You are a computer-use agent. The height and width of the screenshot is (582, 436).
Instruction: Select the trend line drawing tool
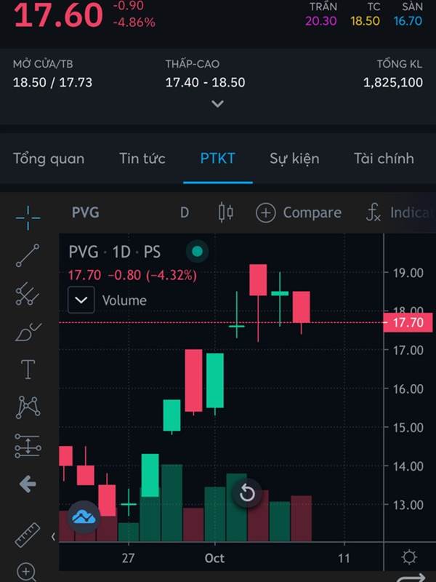(28, 255)
